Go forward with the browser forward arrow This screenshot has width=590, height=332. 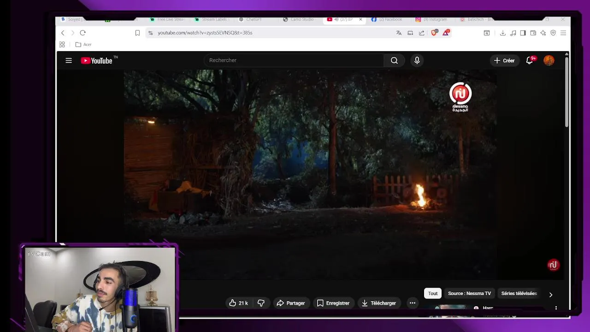point(72,33)
